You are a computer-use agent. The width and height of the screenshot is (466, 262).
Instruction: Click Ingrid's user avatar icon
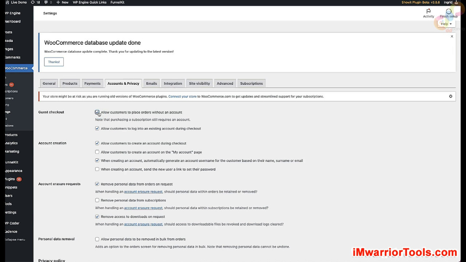(457, 2)
